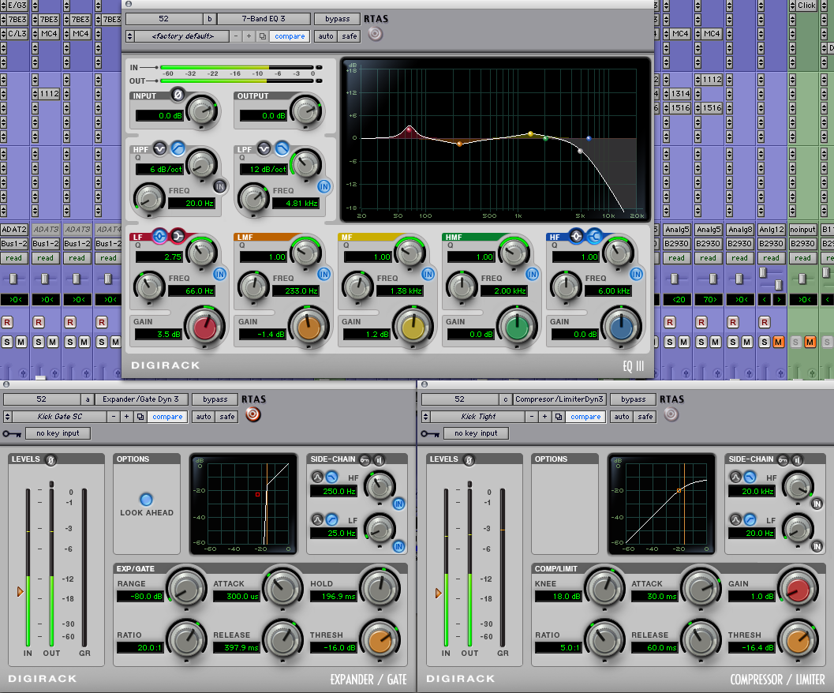Enable external key icon in Compressor side-chain

click(783, 460)
